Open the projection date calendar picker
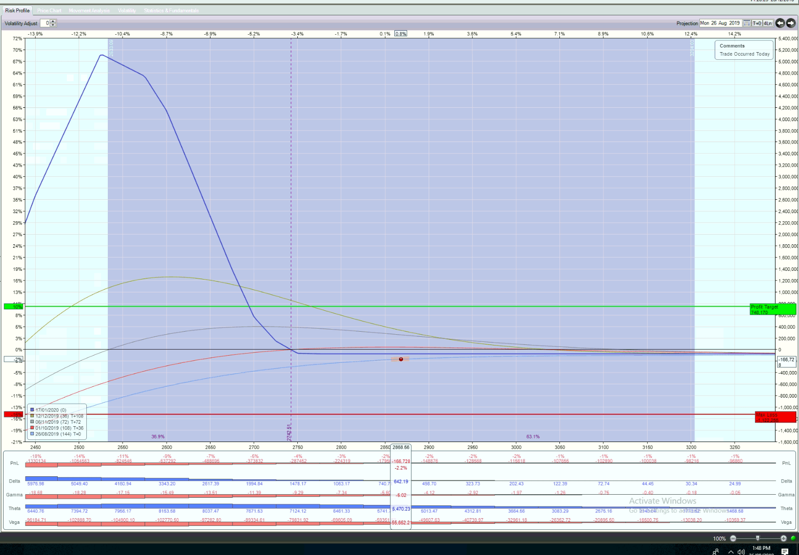Image resolution: width=799 pixels, height=555 pixels. click(746, 23)
